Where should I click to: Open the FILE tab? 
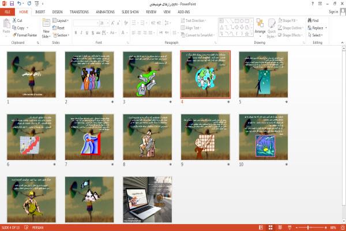(x=7, y=12)
